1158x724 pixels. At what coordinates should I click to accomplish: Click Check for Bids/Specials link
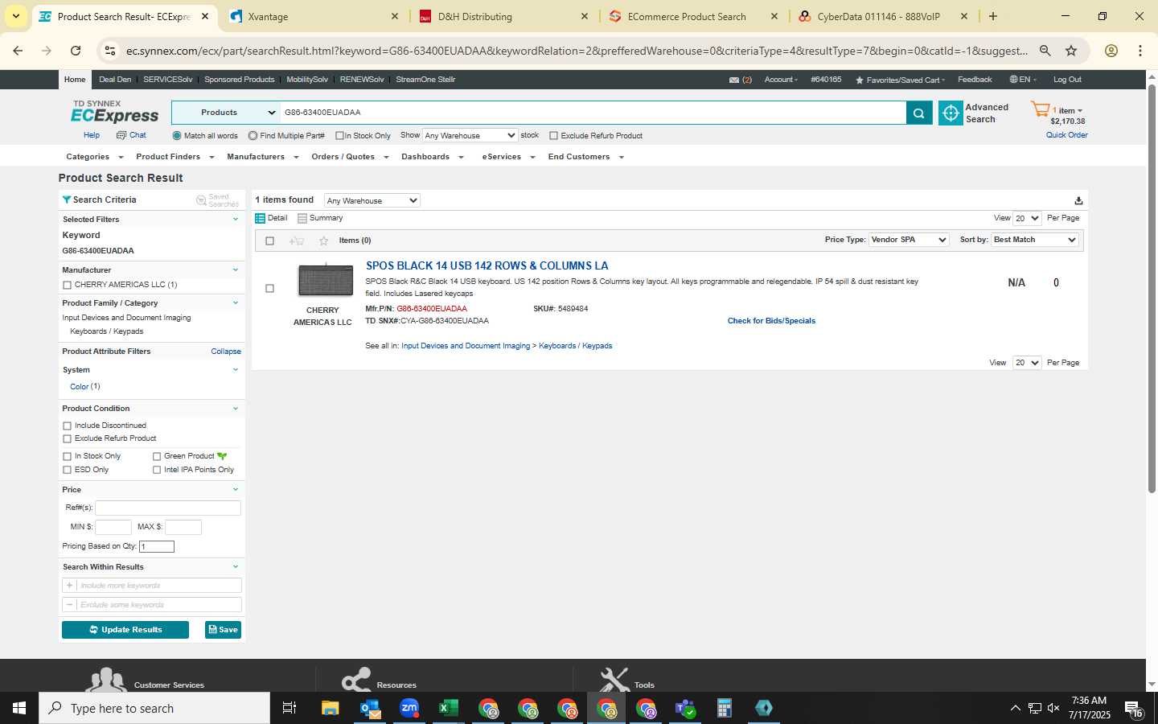771,321
